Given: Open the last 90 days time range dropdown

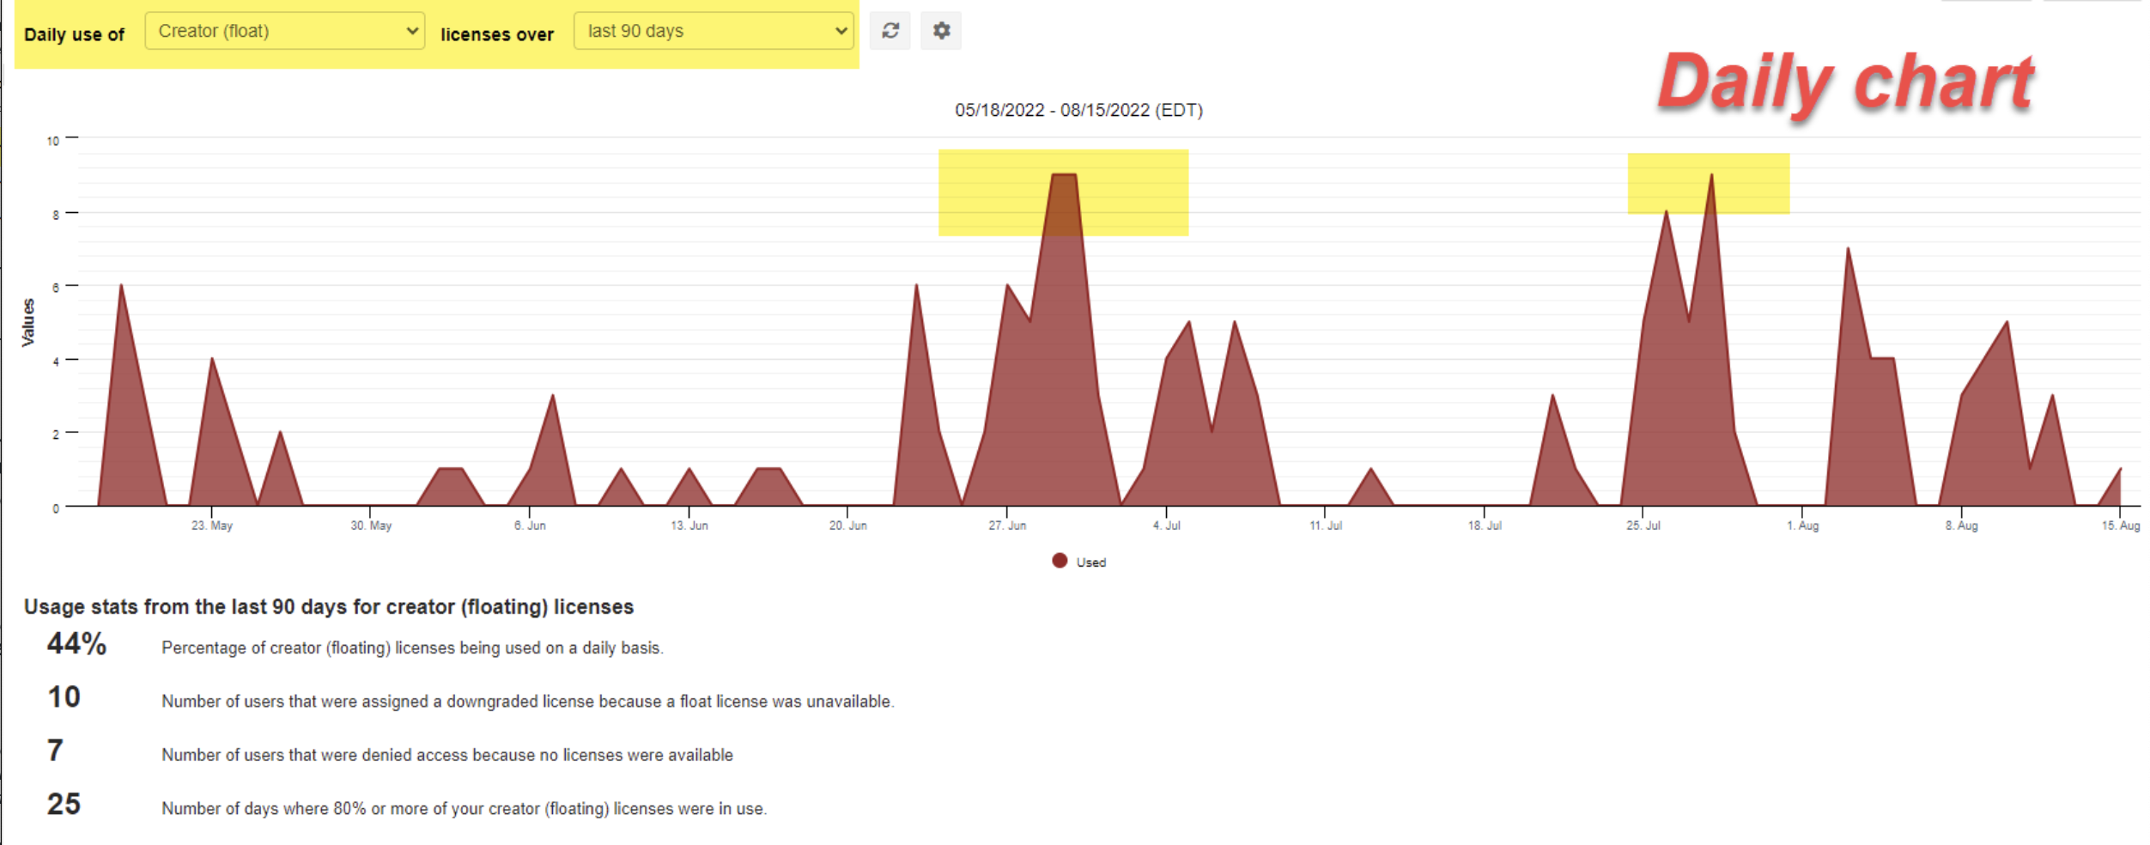Looking at the screenshot, I should (713, 31).
